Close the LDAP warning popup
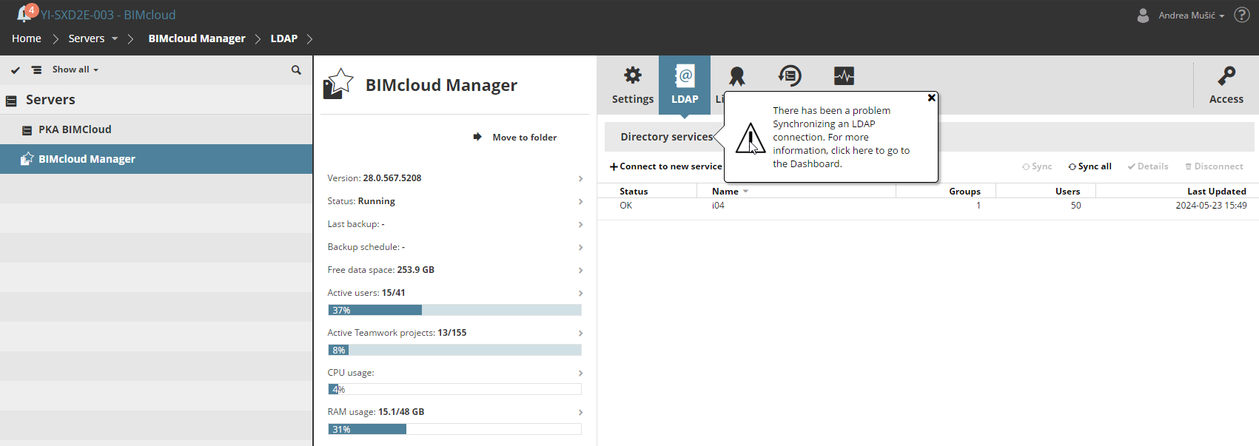Viewport: 1259px width, 446px height. pyautogui.click(x=931, y=98)
